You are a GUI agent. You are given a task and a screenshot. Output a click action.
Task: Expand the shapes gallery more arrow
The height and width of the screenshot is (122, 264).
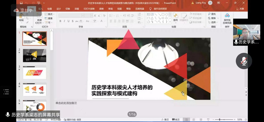click(170, 22)
